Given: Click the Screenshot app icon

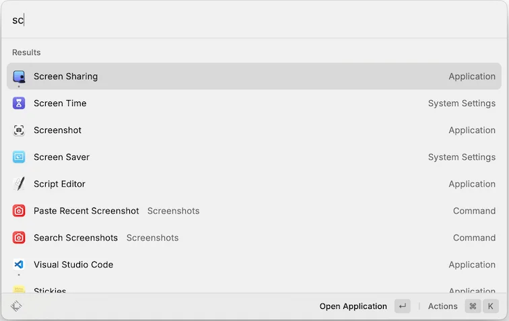Looking at the screenshot, I should pos(19,130).
